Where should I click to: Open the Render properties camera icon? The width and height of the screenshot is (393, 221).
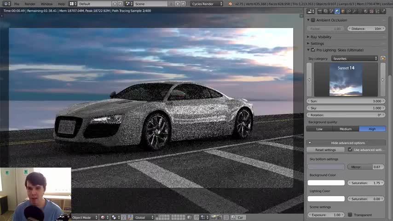point(320,12)
